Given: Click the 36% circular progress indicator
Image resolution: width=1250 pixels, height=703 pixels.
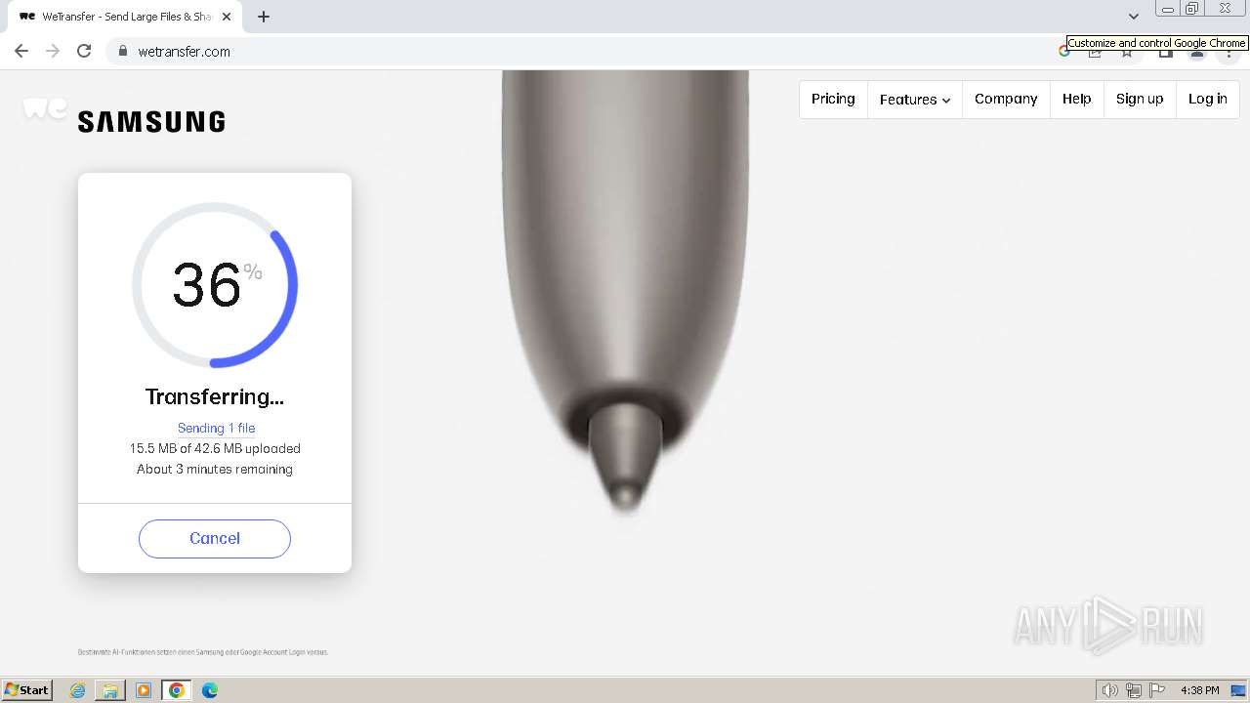Looking at the screenshot, I should (x=215, y=285).
